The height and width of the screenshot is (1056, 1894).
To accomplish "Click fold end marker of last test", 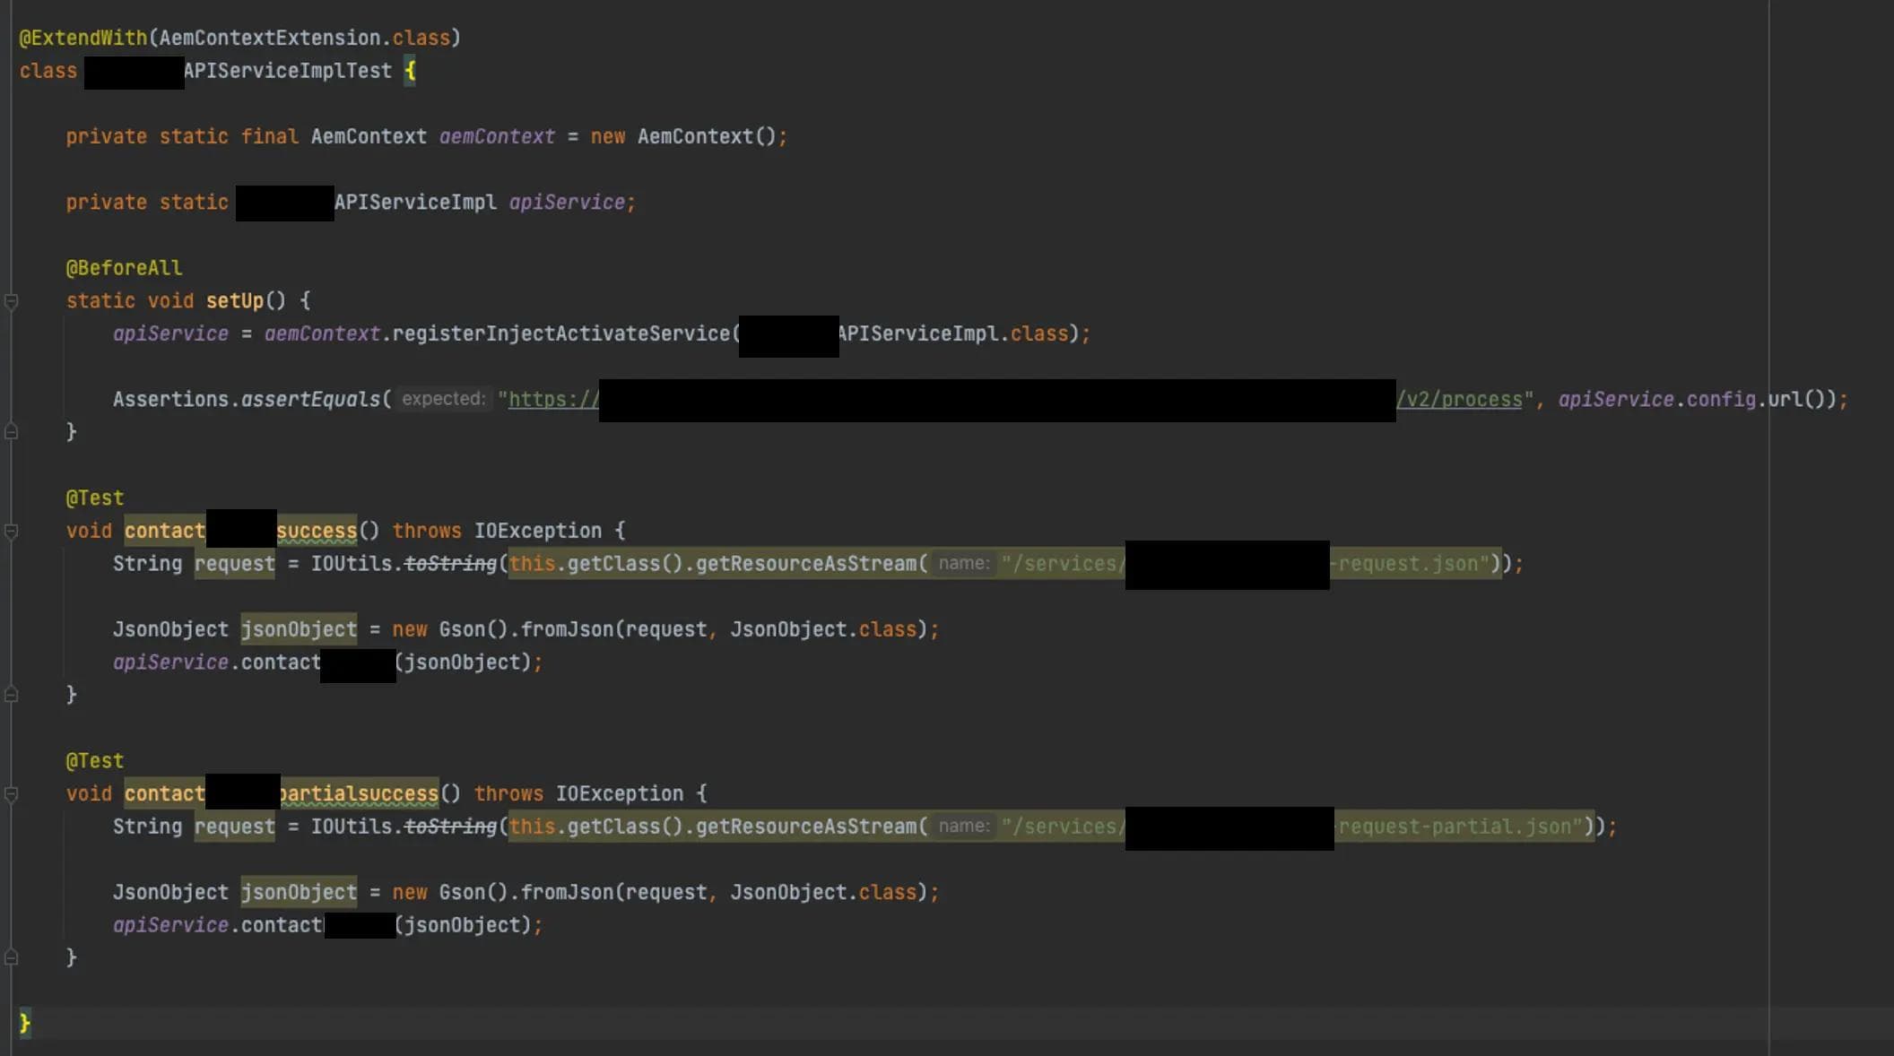I will click(11, 957).
